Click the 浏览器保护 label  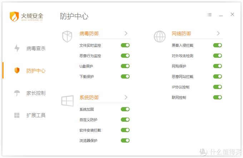88,141
